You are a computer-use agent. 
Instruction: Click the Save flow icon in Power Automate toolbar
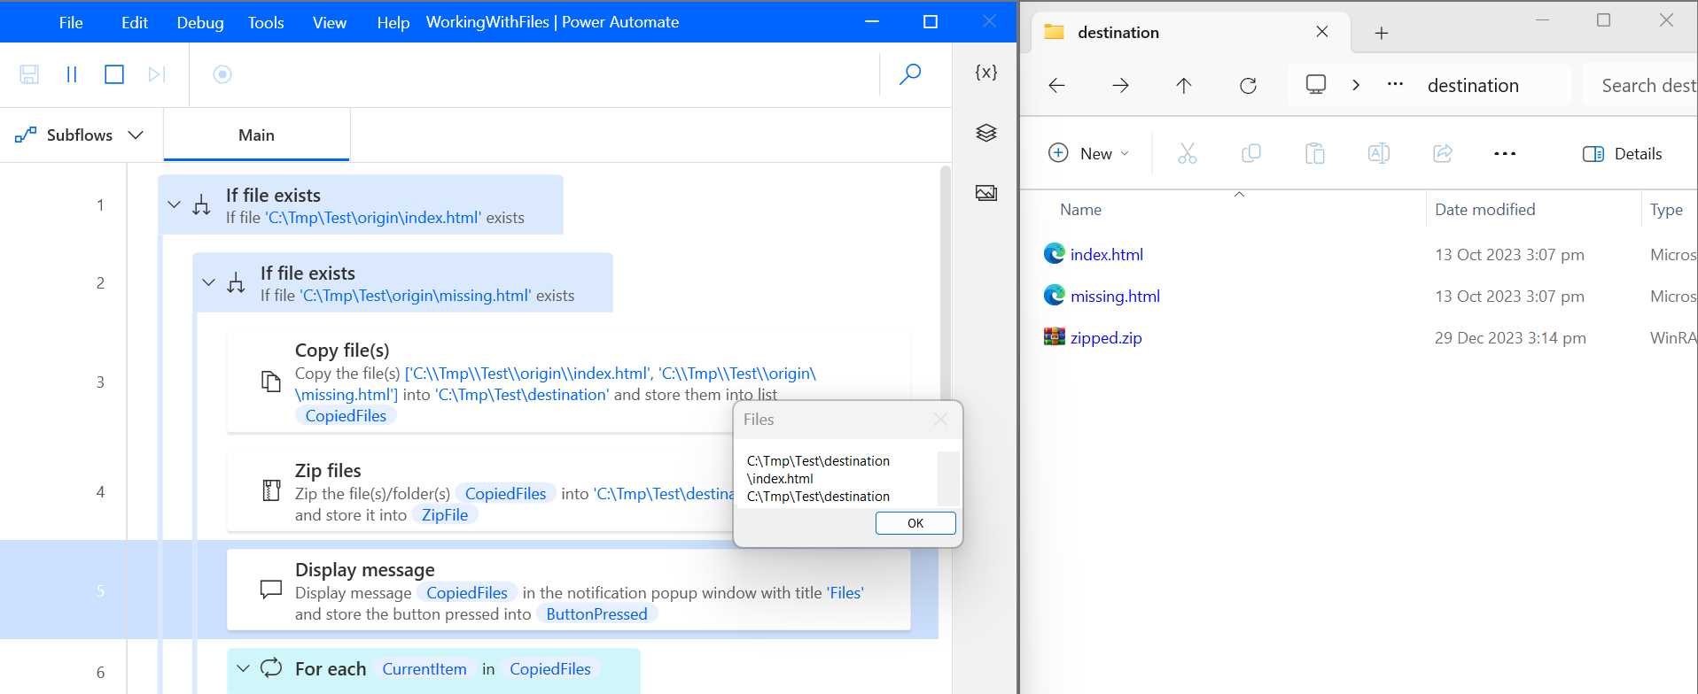point(29,74)
